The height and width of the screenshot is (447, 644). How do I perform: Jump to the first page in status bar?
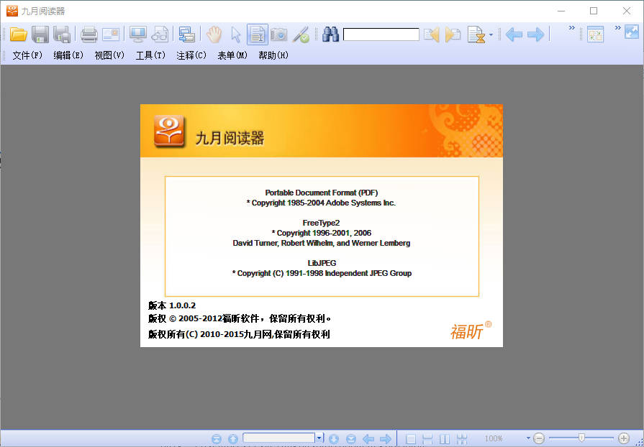pyautogui.click(x=217, y=439)
